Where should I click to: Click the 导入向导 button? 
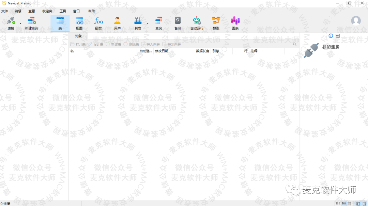(151, 44)
